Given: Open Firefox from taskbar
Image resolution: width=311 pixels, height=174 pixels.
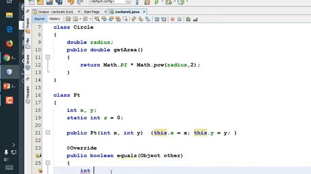Looking at the screenshot, I should [9, 43].
